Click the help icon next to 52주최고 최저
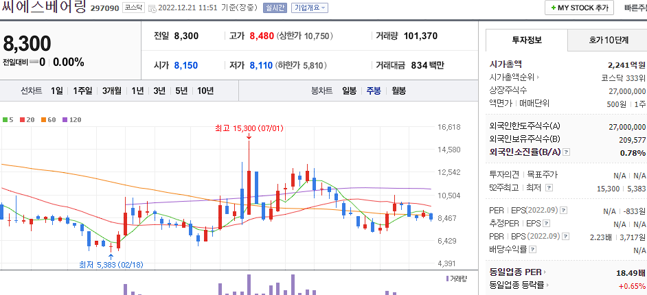 point(548,188)
